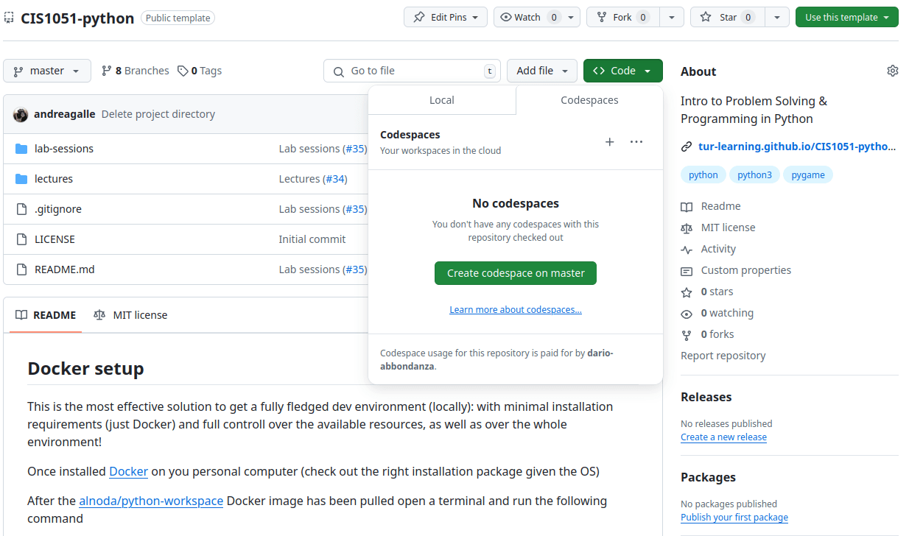Select the python topic tag

[x=703, y=175]
